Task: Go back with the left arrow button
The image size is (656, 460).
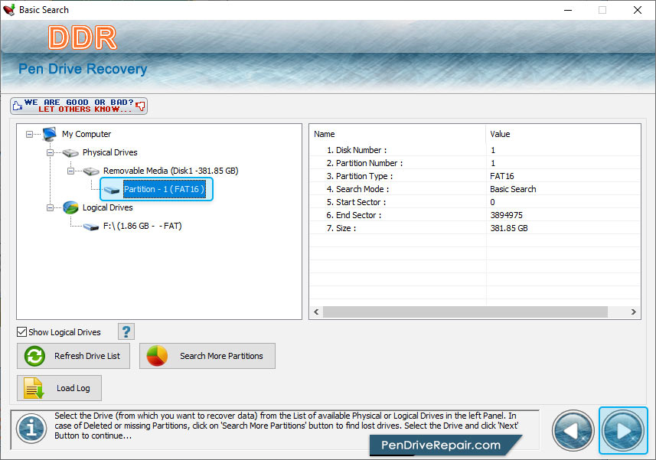Action: tap(573, 431)
